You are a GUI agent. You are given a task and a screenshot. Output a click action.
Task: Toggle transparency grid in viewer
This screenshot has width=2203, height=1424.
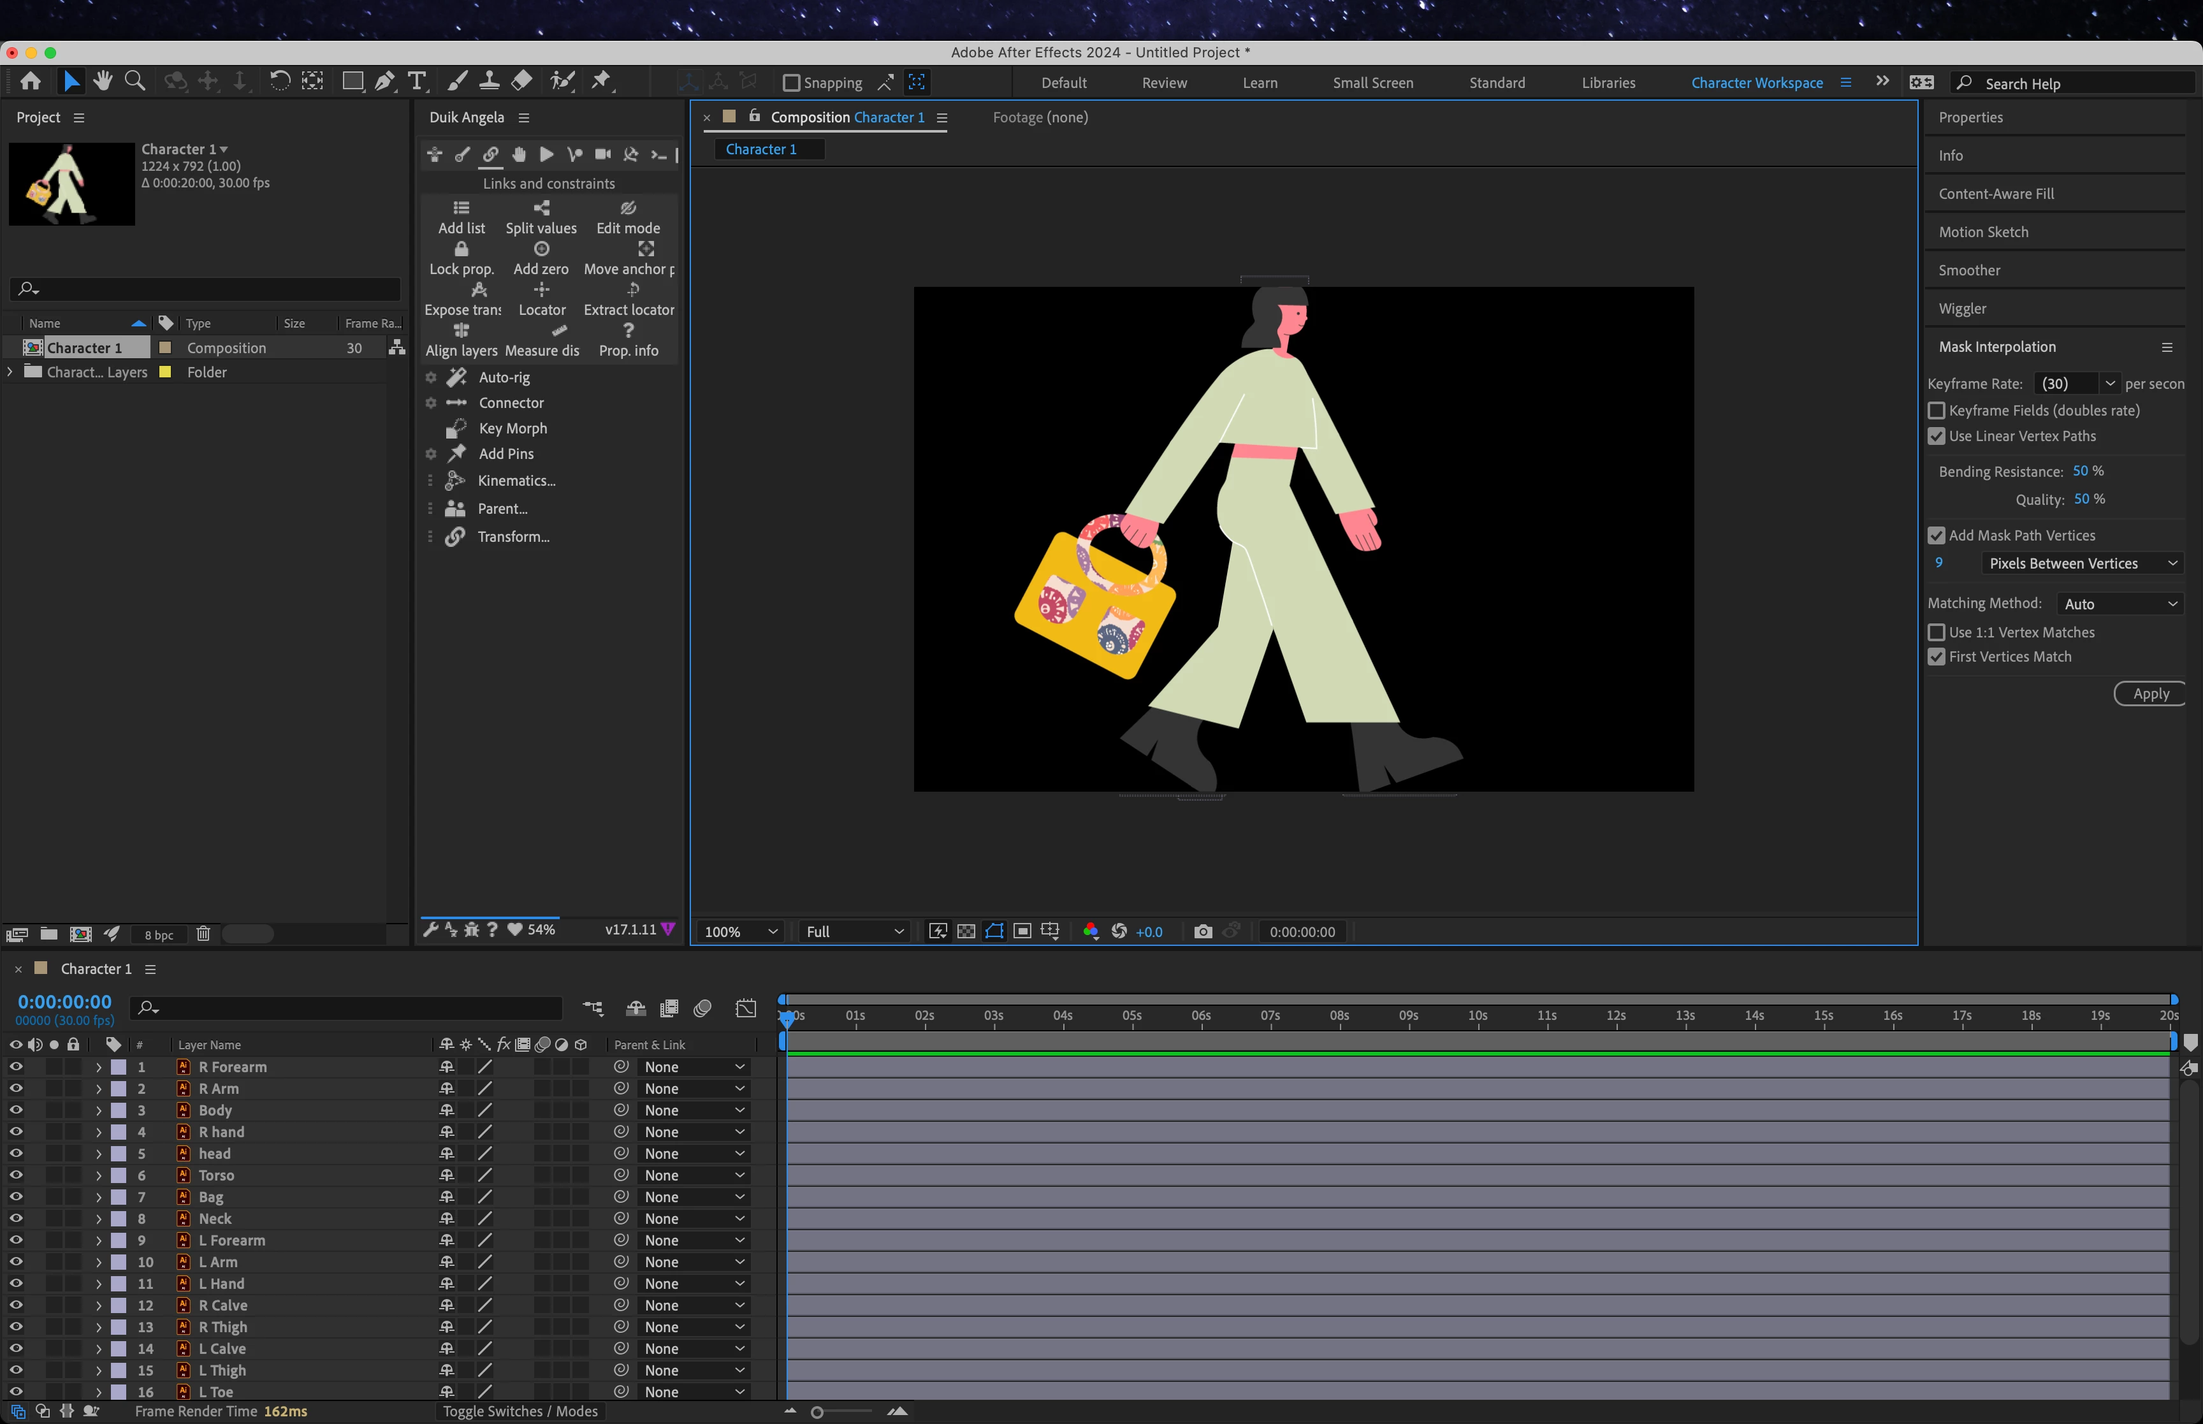966,931
